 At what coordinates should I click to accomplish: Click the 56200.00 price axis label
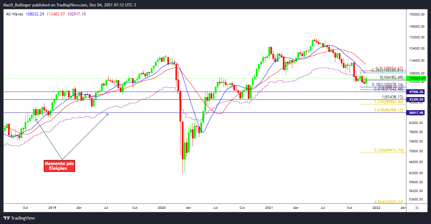click(x=416, y=190)
